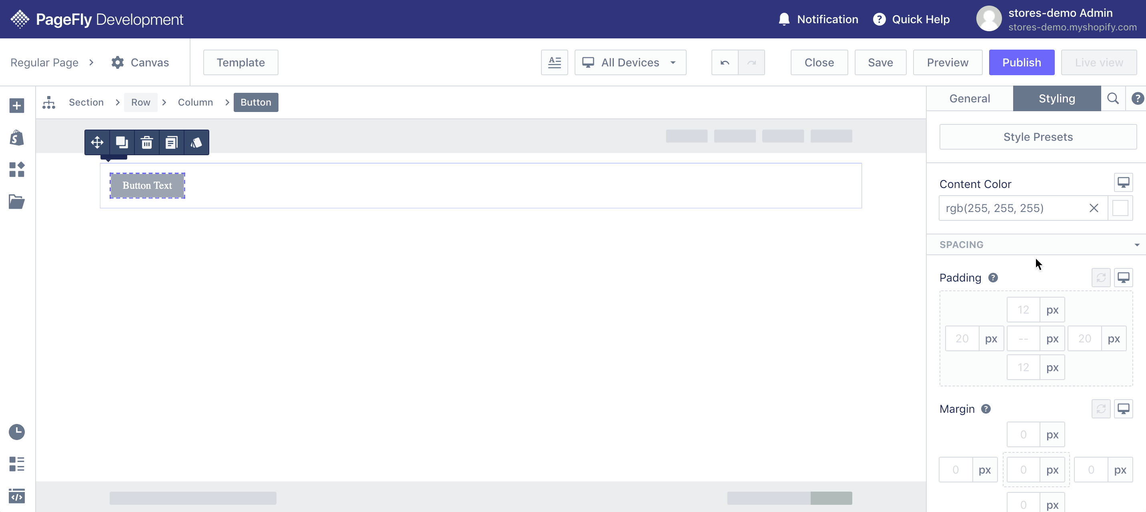Screen dimensions: 1146x512
Task: Select Section in the breadcrumb
Action: click(x=86, y=102)
